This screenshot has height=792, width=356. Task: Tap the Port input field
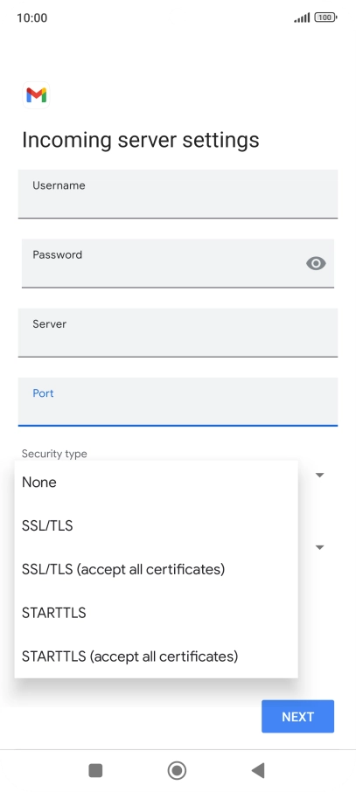178,401
